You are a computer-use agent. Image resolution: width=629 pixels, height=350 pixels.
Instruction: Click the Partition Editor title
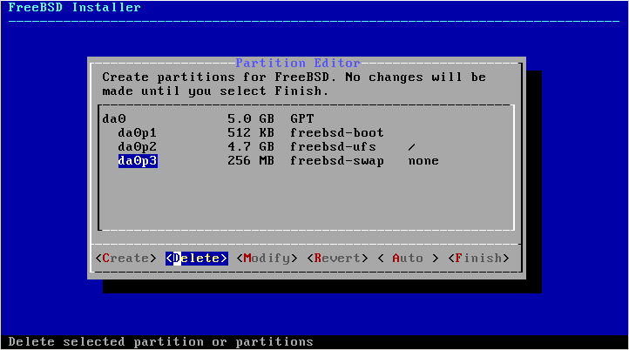point(298,63)
